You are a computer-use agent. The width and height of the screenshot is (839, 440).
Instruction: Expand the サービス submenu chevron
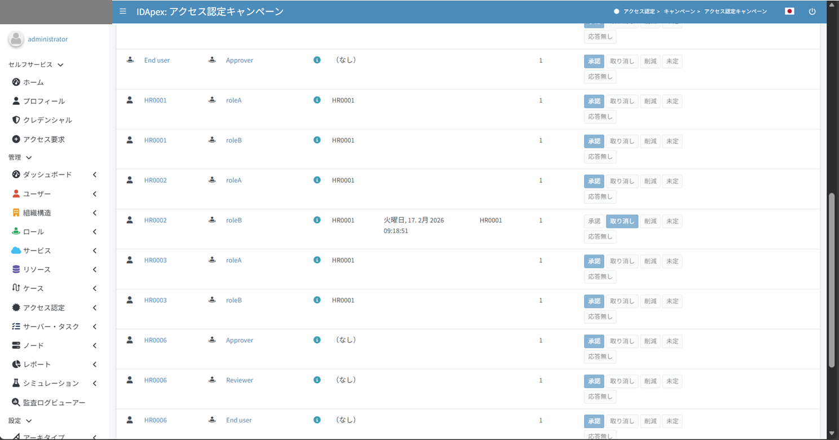(x=95, y=250)
